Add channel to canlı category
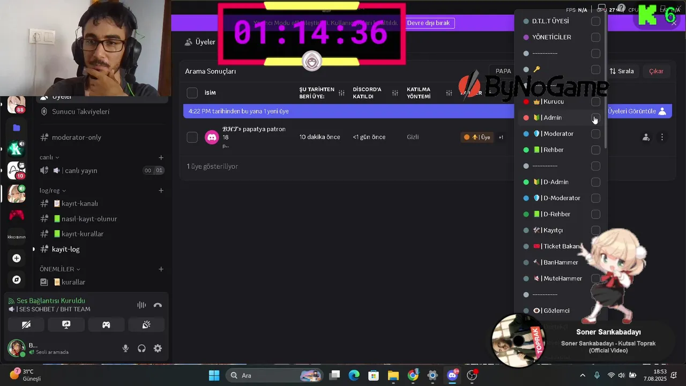Viewport: 686px width, 386px height. coord(161,157)
